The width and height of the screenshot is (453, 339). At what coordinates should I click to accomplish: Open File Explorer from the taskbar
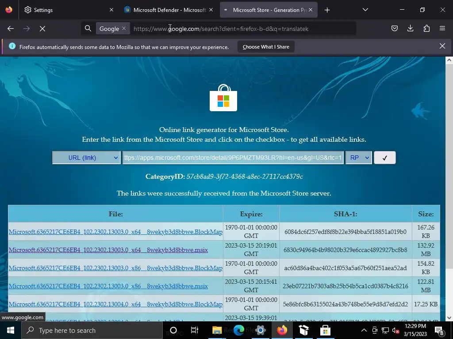[217, 330]
